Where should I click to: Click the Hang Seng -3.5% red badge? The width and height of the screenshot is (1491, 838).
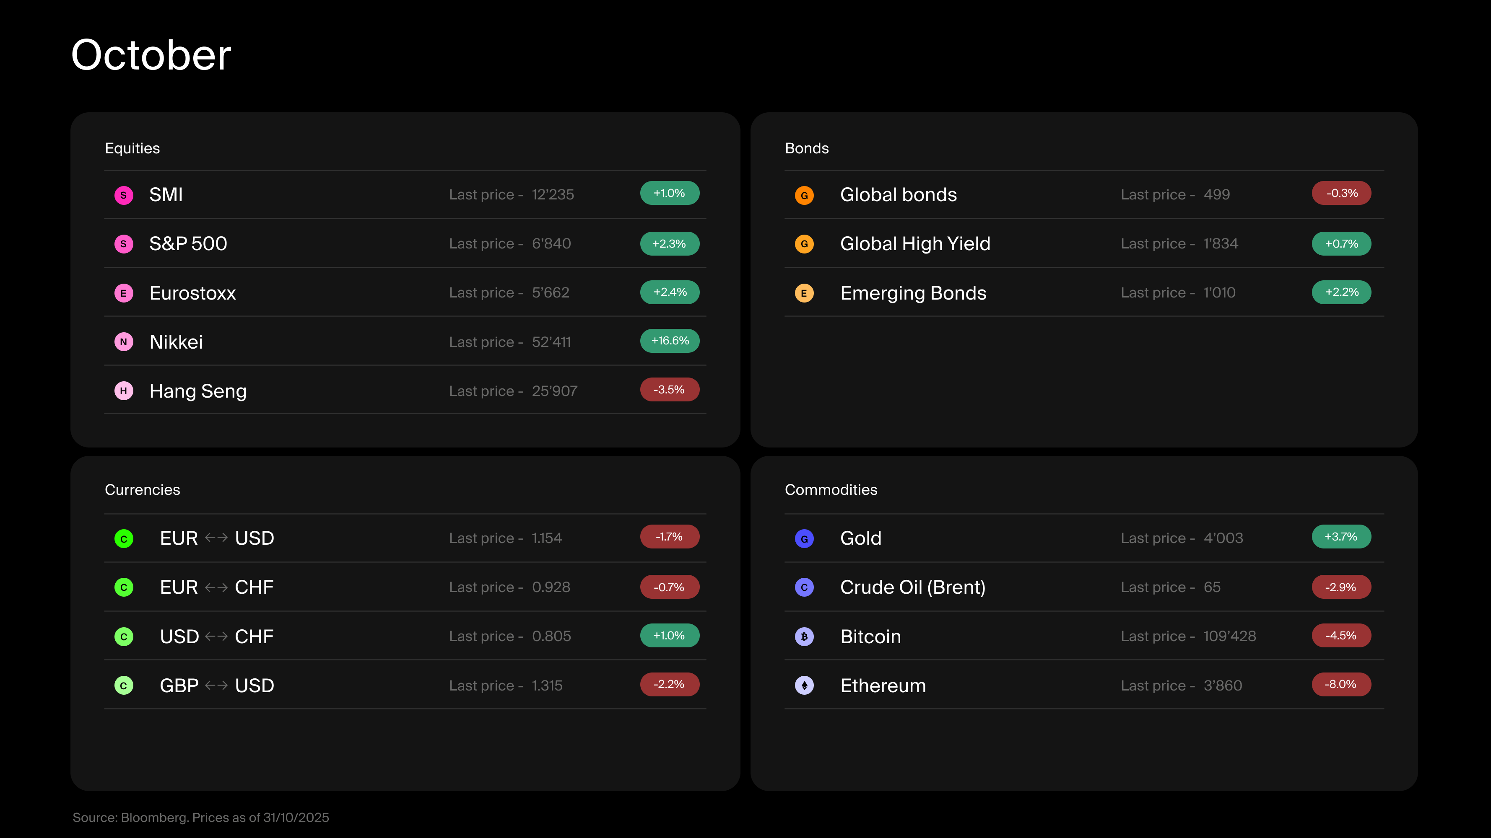coord(670,390)
